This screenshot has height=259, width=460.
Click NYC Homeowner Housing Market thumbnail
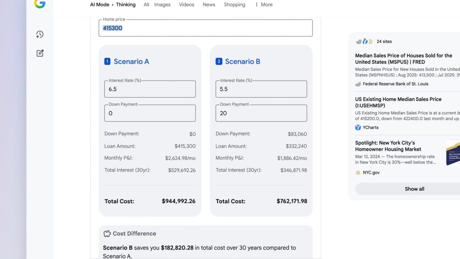(453, 152)
